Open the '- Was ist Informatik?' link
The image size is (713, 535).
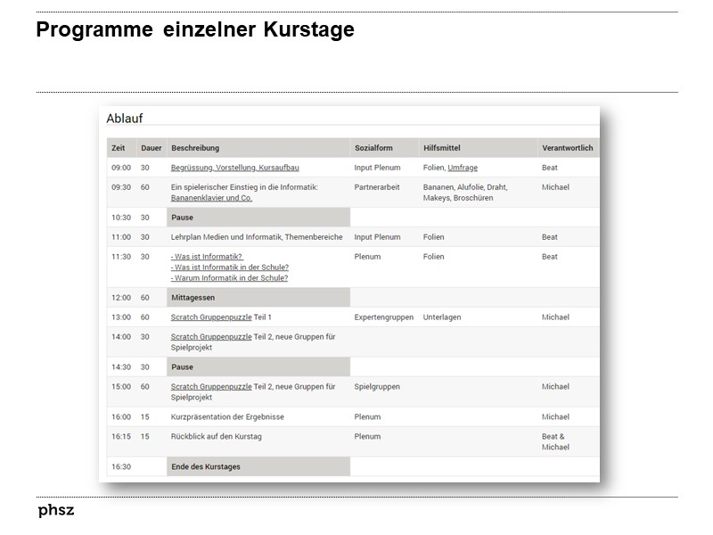click(206, 257)
